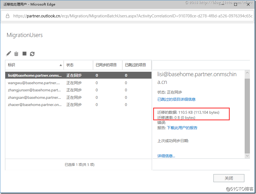Click the MigrationUsers heading

tap(25, 35)
